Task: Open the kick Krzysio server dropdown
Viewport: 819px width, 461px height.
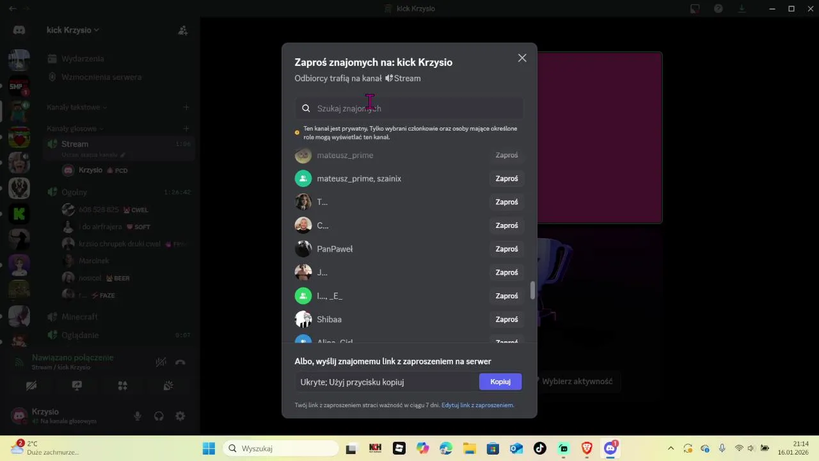Action: pyautogui.click(x=73, y=30)
